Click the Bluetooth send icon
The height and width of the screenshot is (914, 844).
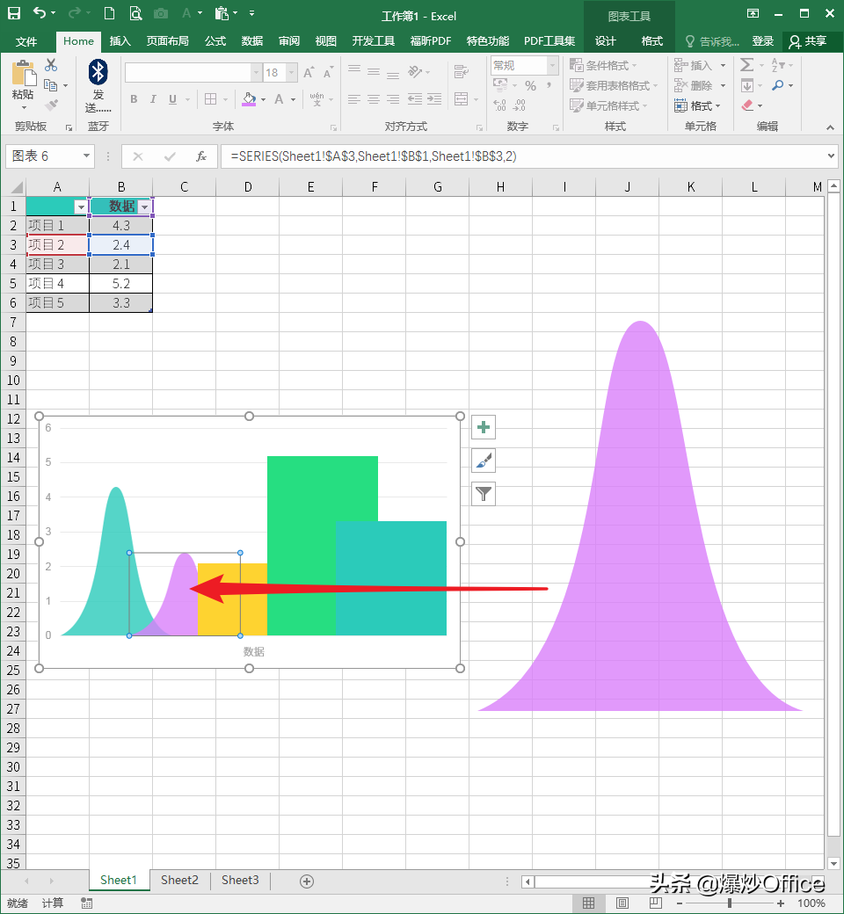point(98,72)
